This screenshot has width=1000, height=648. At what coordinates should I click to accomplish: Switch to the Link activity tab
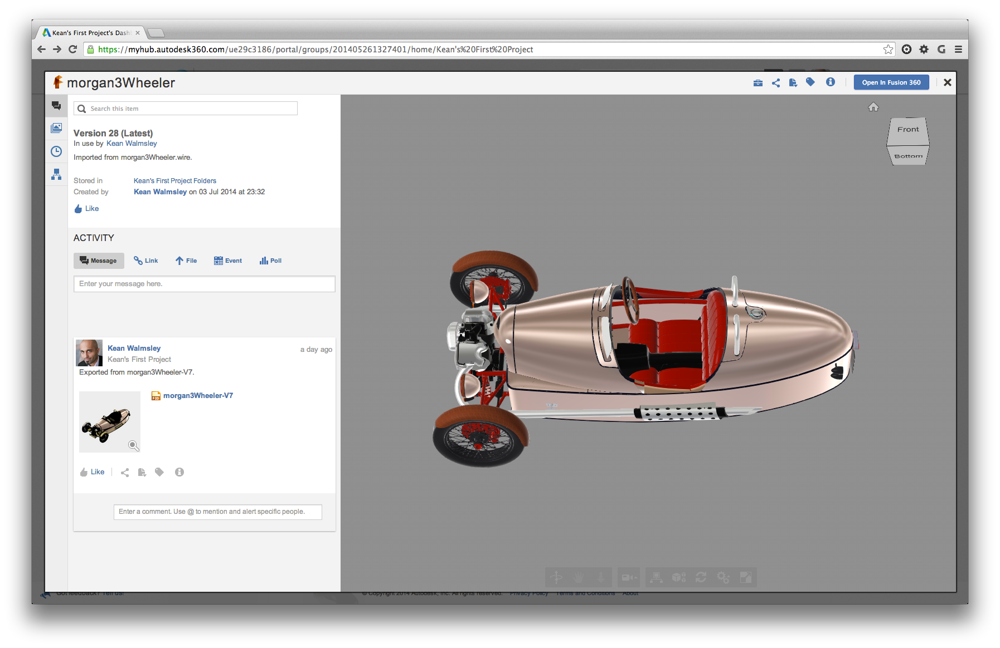pos(146,261)
